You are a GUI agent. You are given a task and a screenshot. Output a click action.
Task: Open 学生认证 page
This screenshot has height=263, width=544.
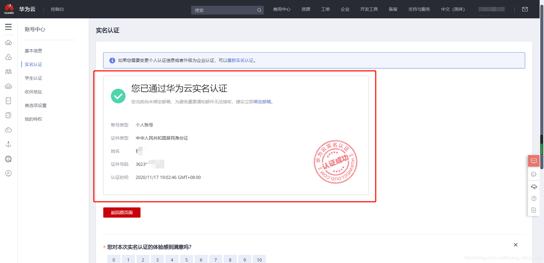click(33, 78)
